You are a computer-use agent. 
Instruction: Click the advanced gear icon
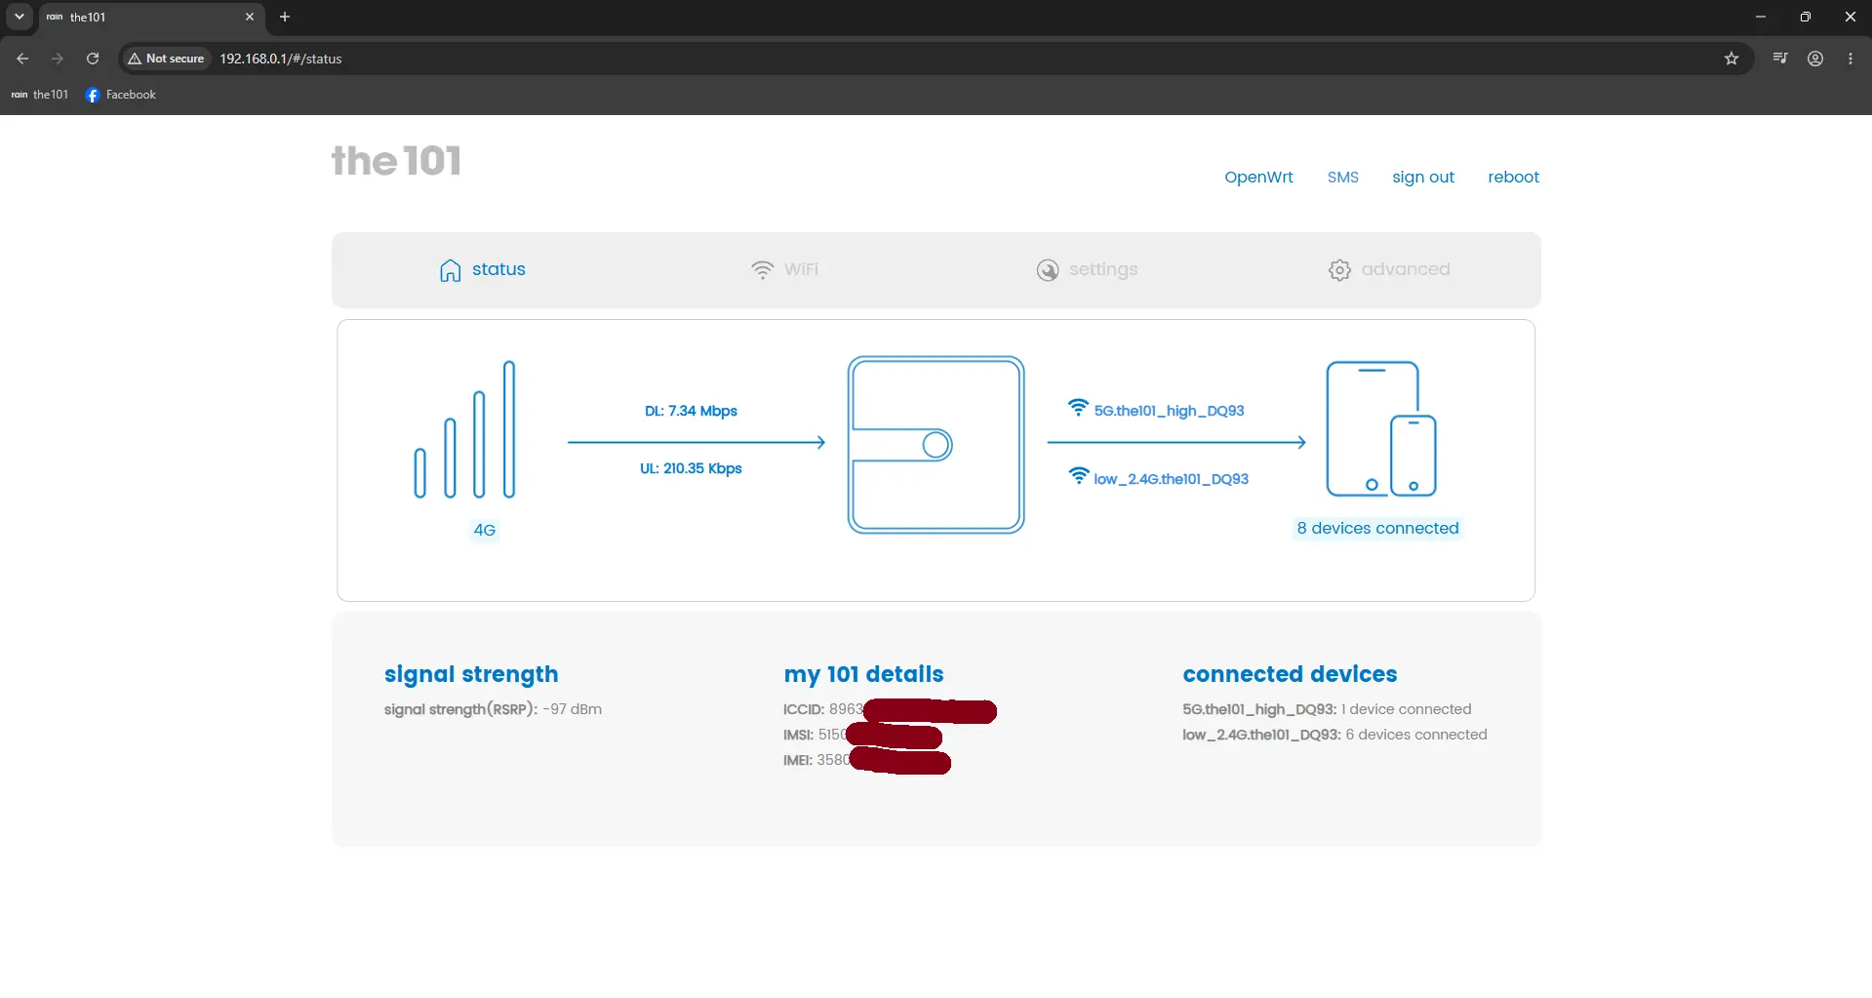pos(1339,270)
